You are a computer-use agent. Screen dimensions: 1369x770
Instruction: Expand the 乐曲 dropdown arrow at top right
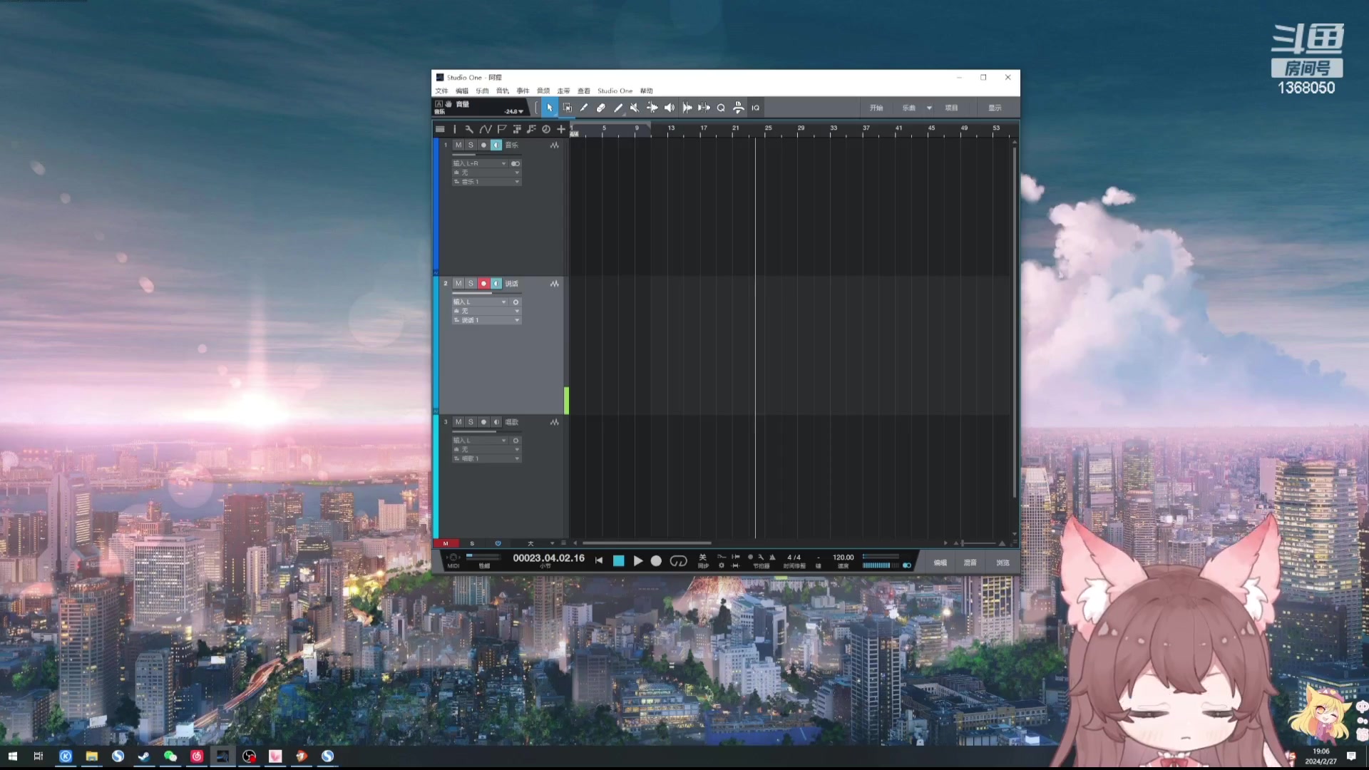929,108
